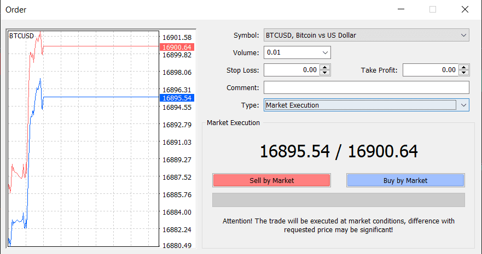Increase Stop Loss with the up arrow
The height and width of the screenshot is (254, 482).
click(x=324, y=67)
